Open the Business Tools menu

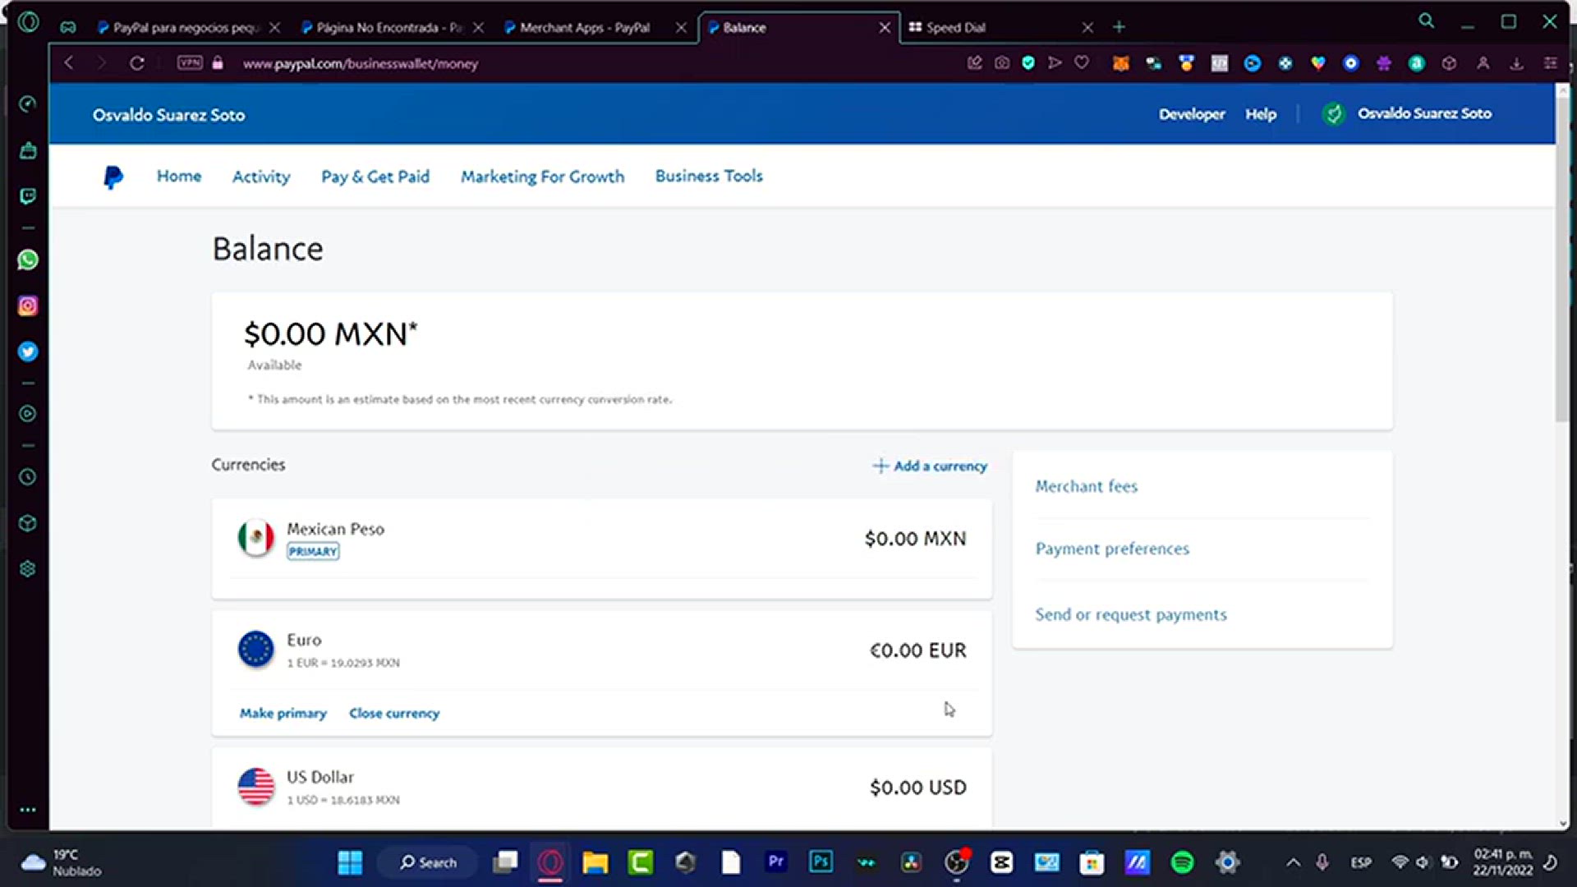point(709,176)
